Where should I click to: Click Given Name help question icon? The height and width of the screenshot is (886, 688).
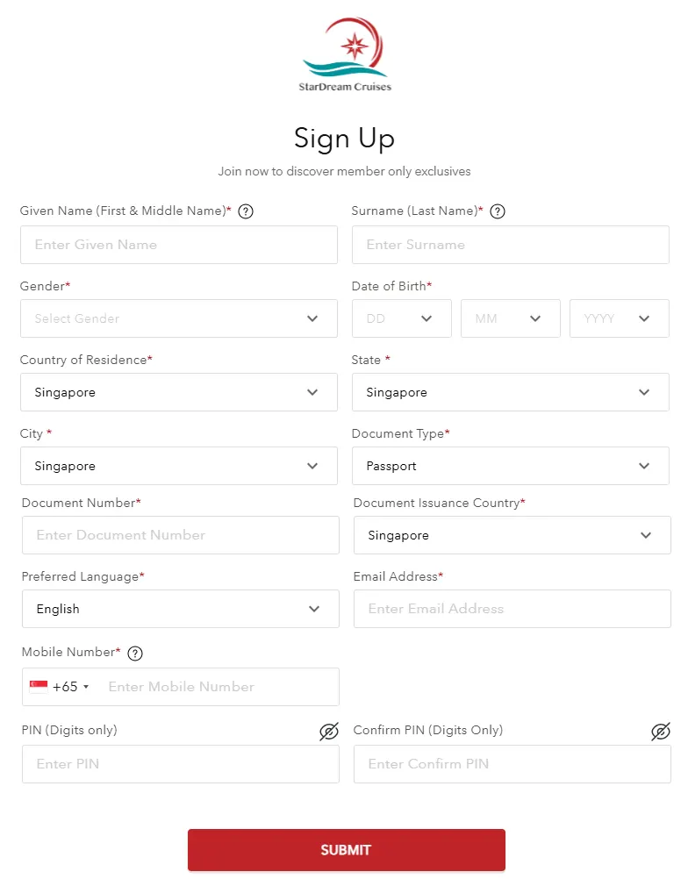coord(246,211)
